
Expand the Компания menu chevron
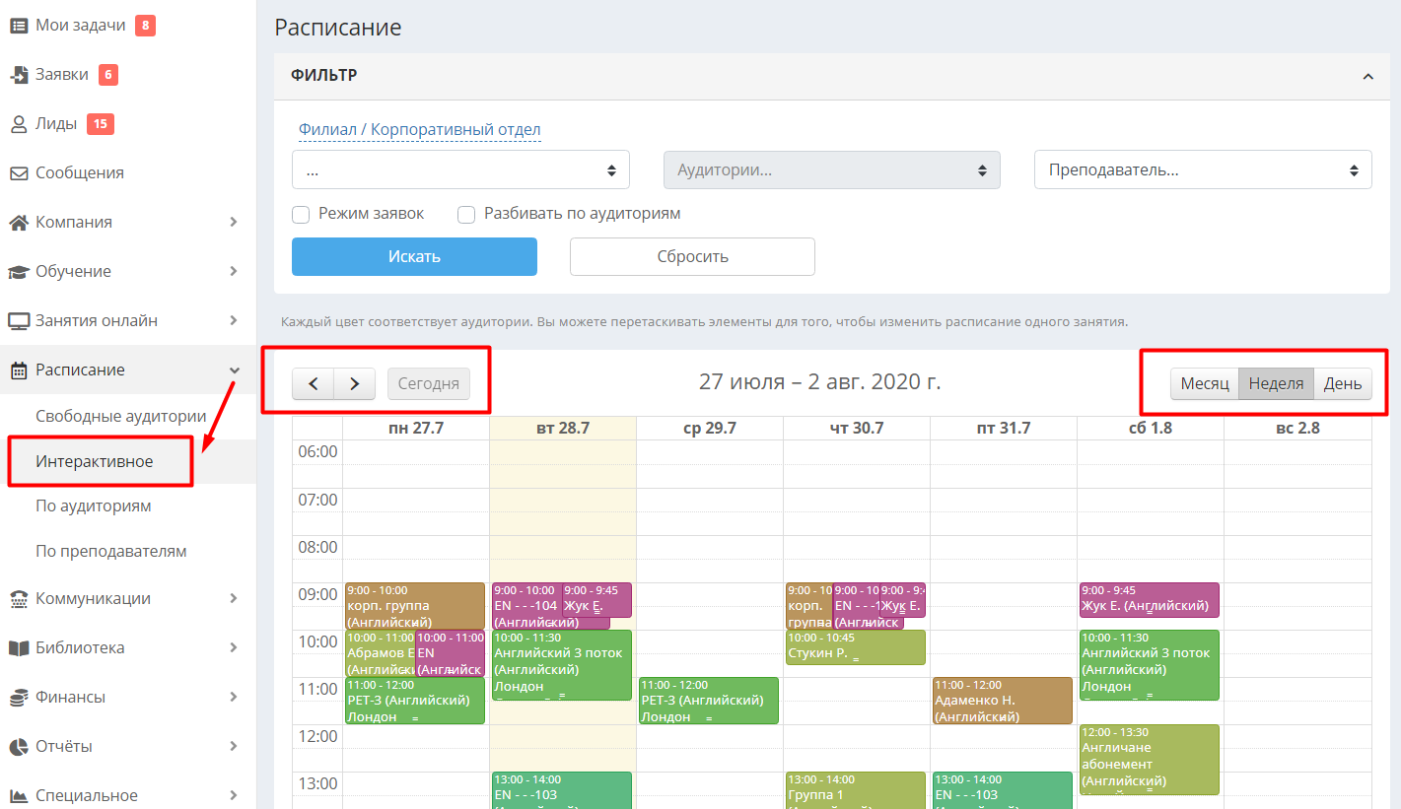(x=234, y=223)
